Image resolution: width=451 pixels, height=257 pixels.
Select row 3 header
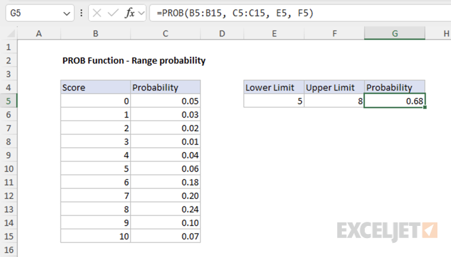pos(9,74)
